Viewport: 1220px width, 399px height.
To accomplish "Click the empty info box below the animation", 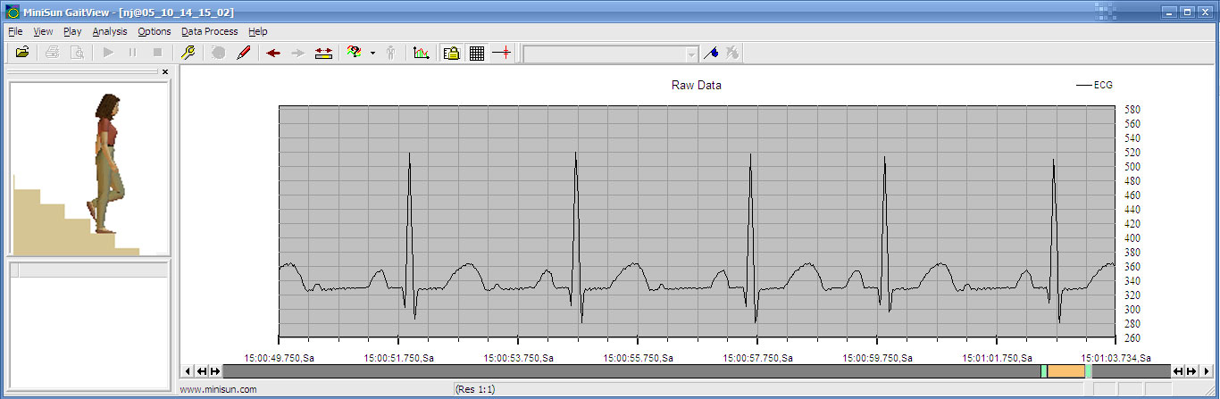I will click(x=89, y=325).
